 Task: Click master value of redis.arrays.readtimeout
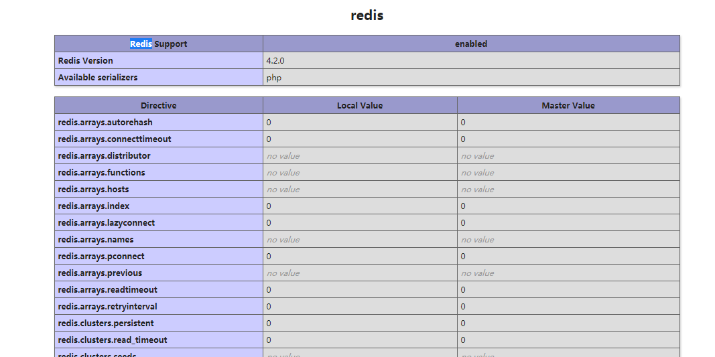point(463,289)
